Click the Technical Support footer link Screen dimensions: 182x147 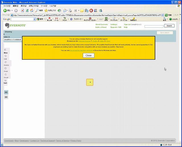47,141
